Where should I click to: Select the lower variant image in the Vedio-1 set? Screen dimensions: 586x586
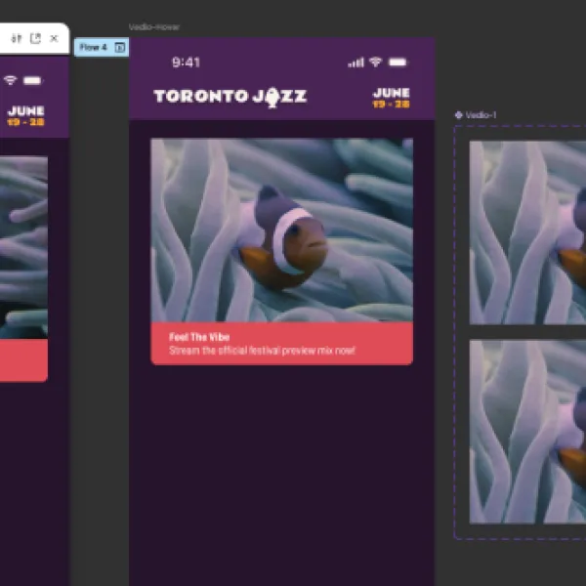click(527, 432)
